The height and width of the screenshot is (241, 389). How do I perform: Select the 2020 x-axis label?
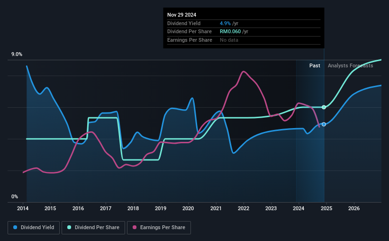(188, 208)
